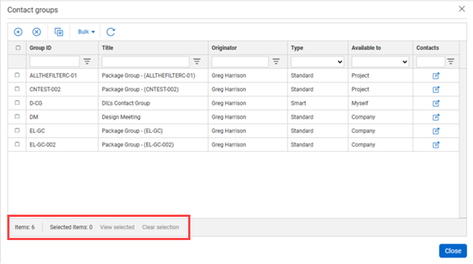The image size is (473, 264).
Task: Check the DM row checkbox
Action: coord(17,117)
